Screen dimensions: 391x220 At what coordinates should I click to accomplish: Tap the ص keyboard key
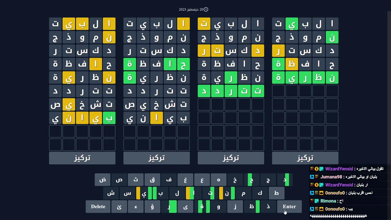(119, 180)
